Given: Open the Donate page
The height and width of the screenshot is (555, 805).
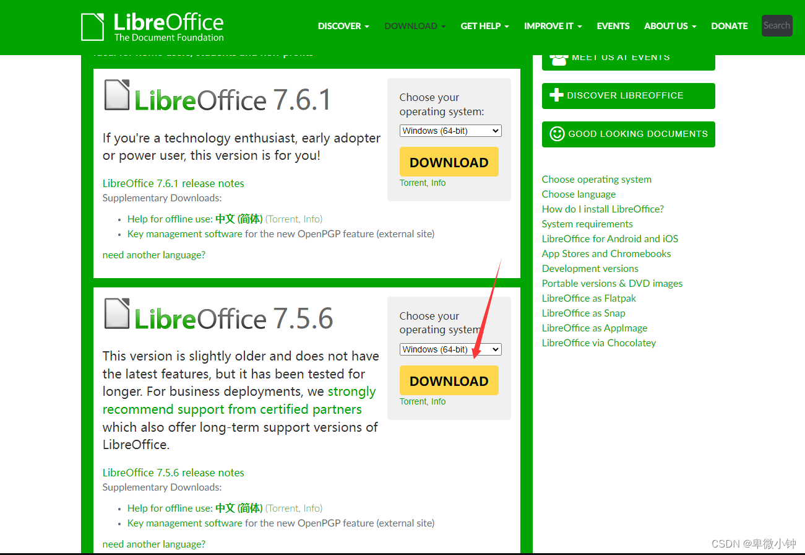Looking at the screenshot, I should [730, 26].
